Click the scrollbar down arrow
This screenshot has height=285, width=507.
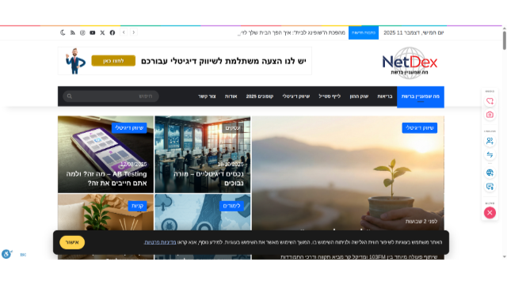[505, 256]
